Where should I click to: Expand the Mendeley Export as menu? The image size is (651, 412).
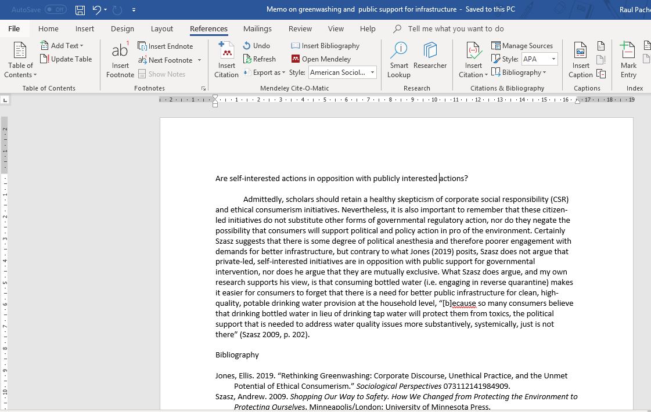pos(264,72)
